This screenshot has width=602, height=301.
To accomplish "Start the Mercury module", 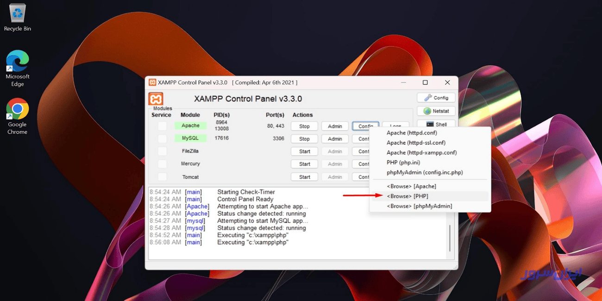I will pos(304,163).
